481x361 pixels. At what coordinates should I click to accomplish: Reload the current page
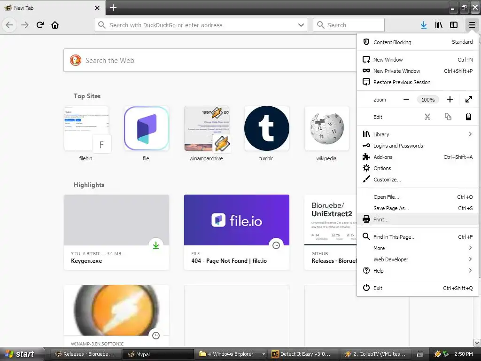click(x=40, y=25)
